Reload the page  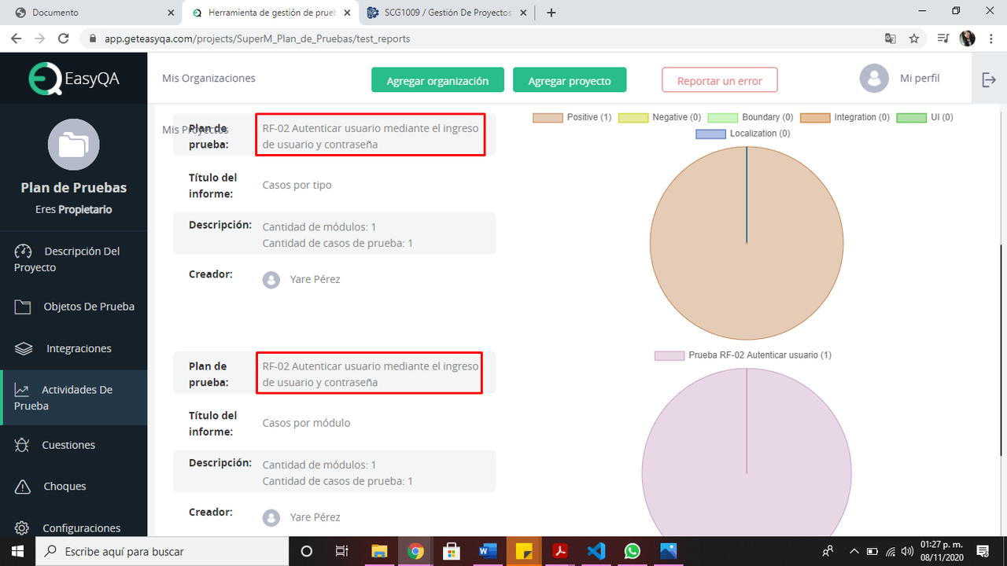tap(64, 39)
